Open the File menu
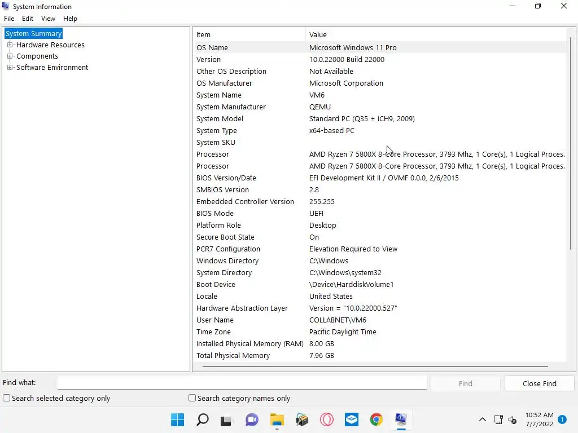This screenshot has height=433, width=578. (9, 19)
